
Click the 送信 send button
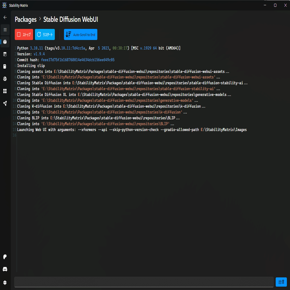(x=281, y=282)
